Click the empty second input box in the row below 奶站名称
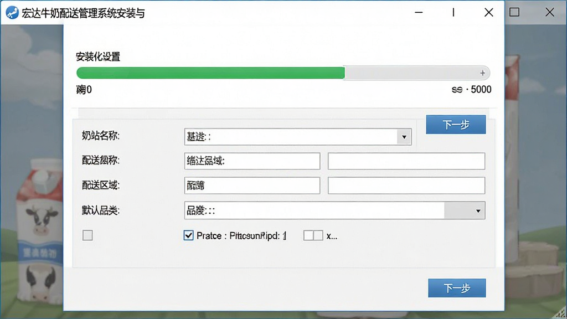The image size is (567, 319). [x=406, y=161]
